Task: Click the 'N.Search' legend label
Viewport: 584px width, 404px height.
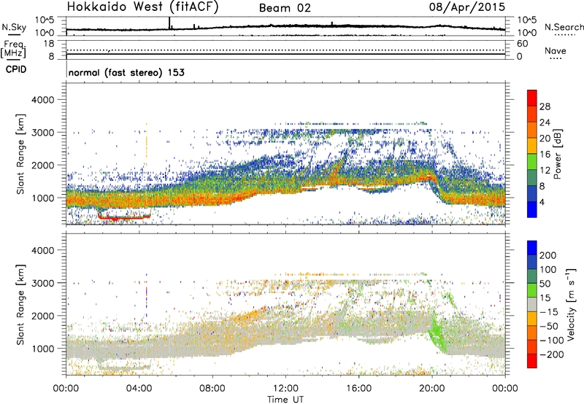Action: (564, 27)
